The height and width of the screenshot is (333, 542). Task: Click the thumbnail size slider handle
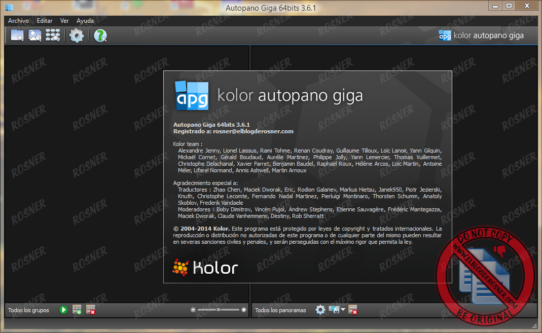click(x=219, y=310)
